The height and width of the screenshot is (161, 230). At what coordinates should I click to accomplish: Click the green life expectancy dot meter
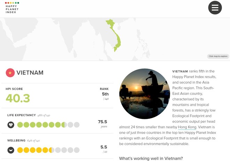point(48,125)
